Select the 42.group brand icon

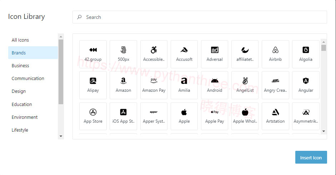93,54
